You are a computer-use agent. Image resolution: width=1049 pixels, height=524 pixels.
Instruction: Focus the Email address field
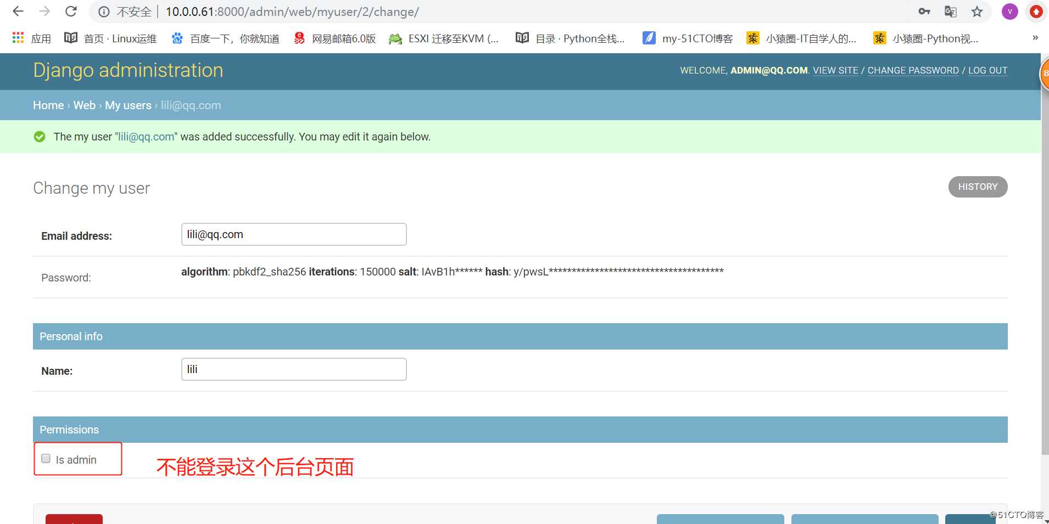pos(294,234)
